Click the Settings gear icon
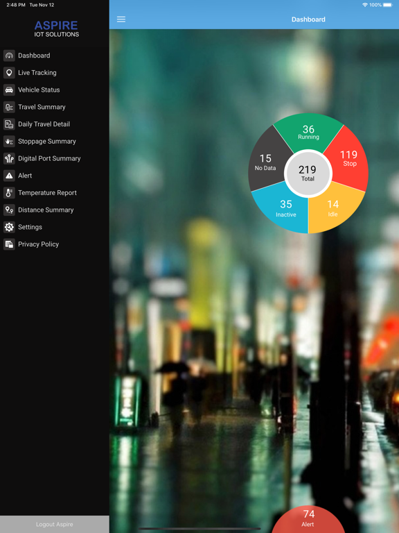399x533 pixels. (9, 227)
